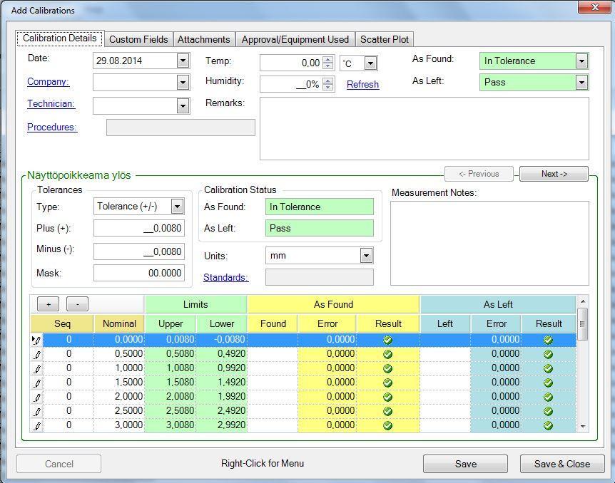
Task: Open the temperature unit °C dropdown
Action: tap(370, 63)
